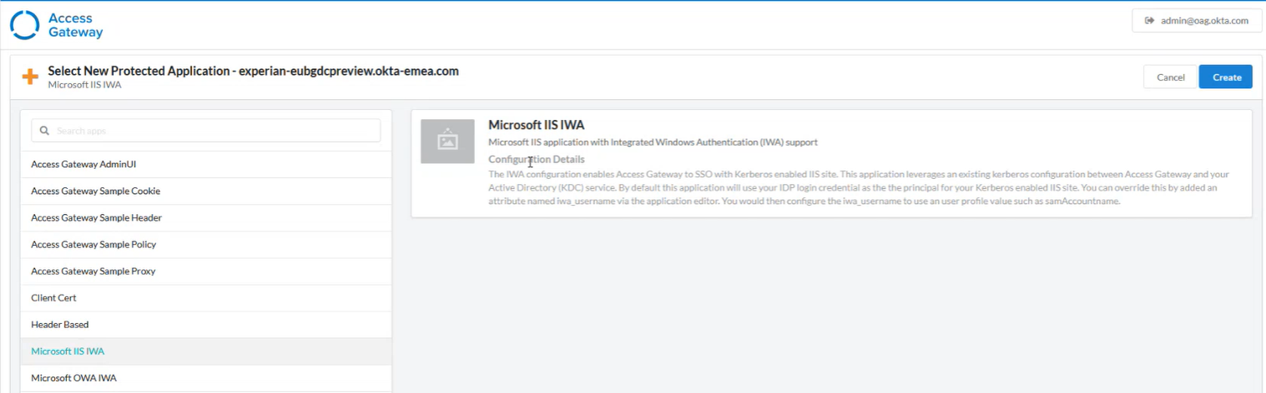Open the admin@oag.okta.com account button

[x=1196, y=21]
